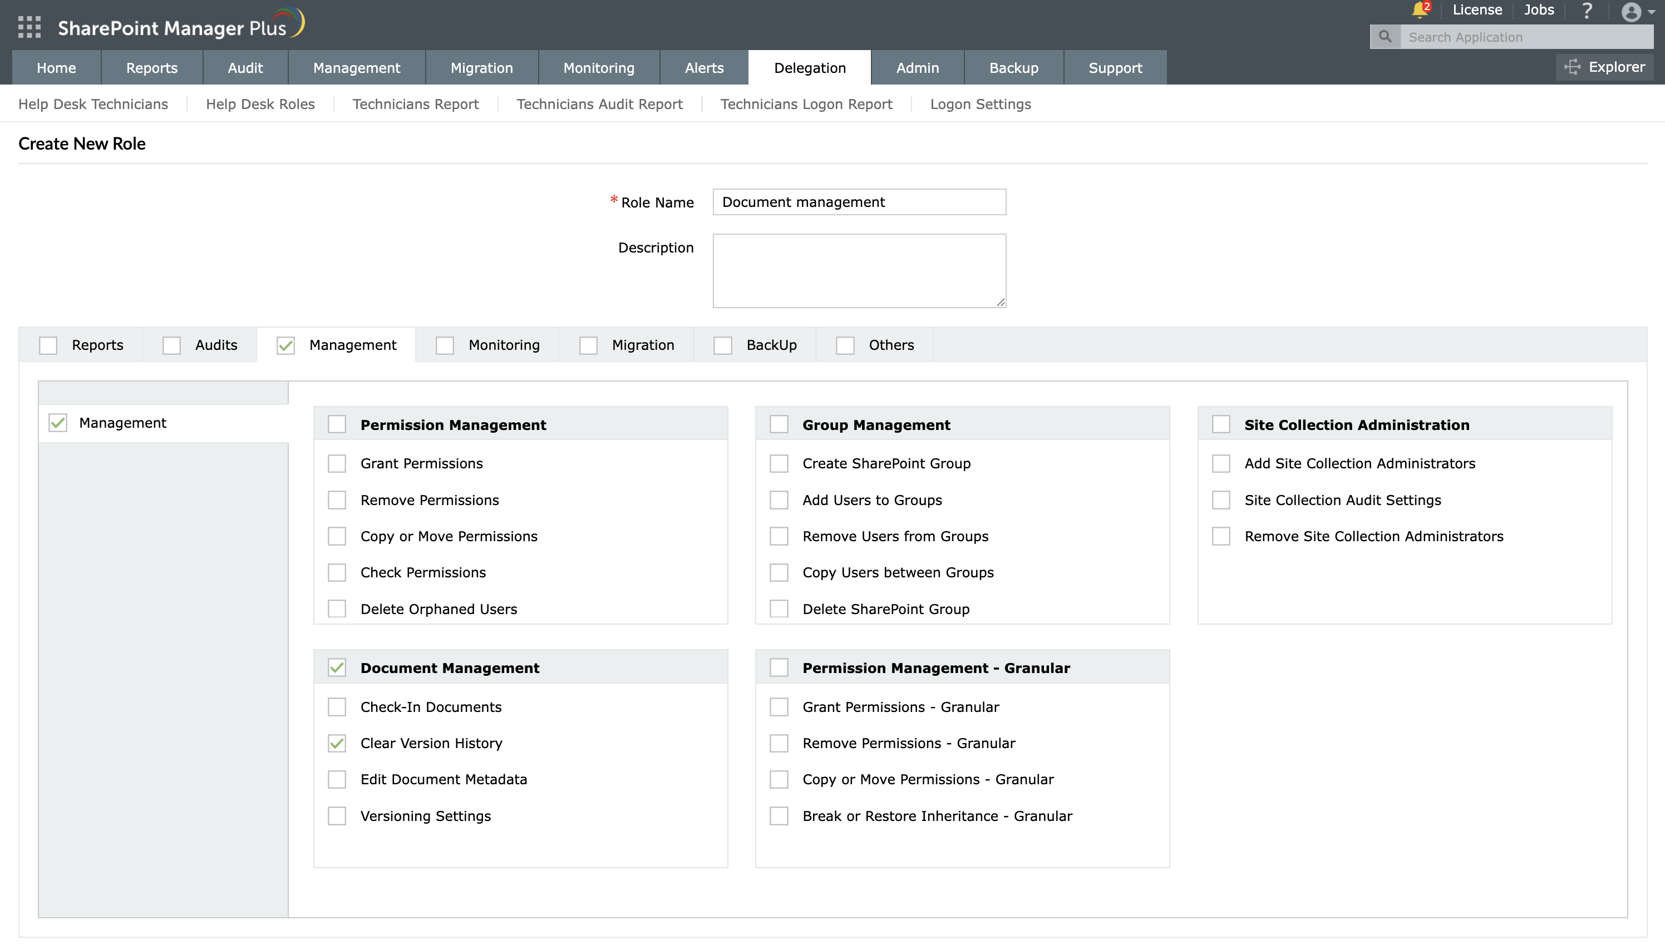This screenshot has height=950, width=1665.
Task: Select all Site Collection Administration checkbox
Action: tap(1221, 425)
